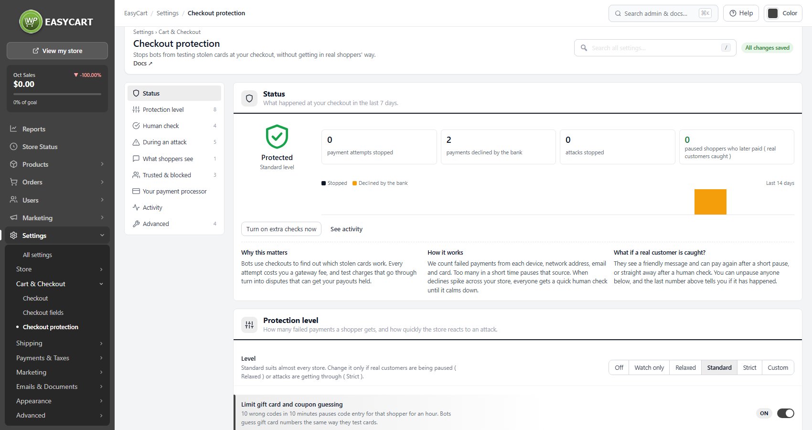Image resolution: width=812 pixels, height=430 pixels.
Task: Set protection level to Relaxed
Action: tap(685, 367)
